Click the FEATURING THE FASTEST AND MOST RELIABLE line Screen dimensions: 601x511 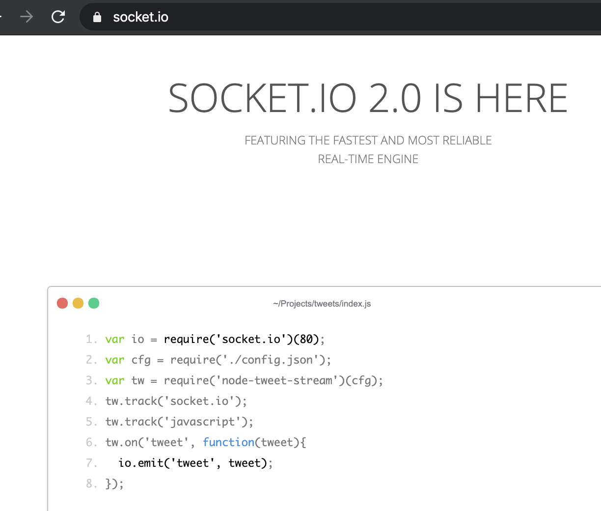click(x=368, y=141)
